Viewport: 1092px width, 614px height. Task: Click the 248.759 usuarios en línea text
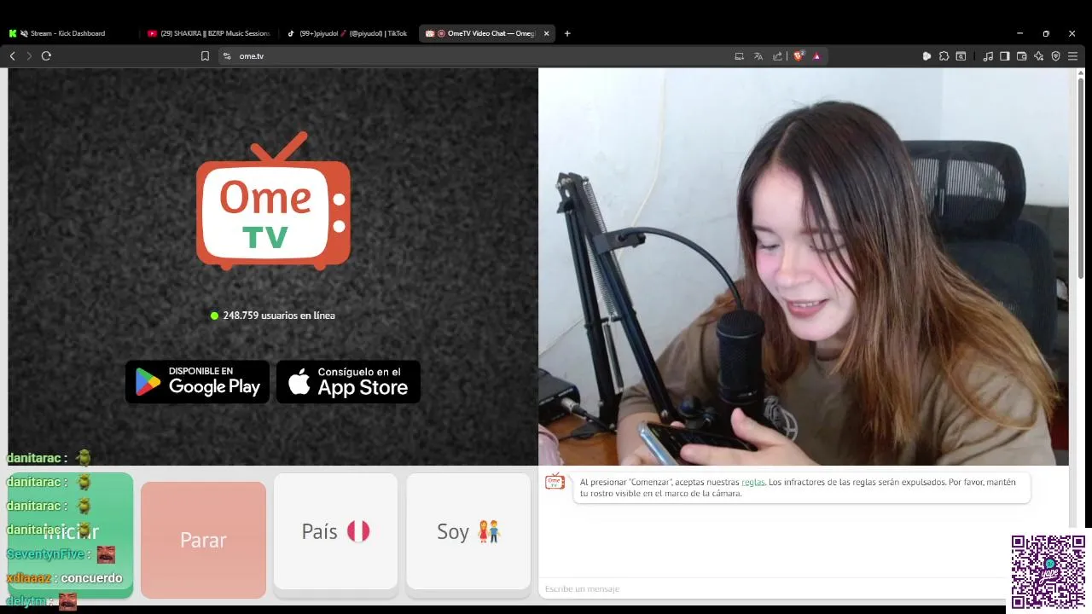click(279, 316)
